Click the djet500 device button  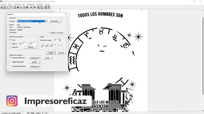click(34, 62)
